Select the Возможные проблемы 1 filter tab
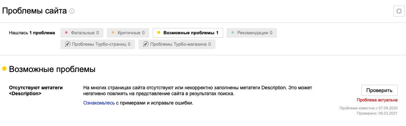The width and height of the screenshot is (406, 126). (x=188, y=33)
